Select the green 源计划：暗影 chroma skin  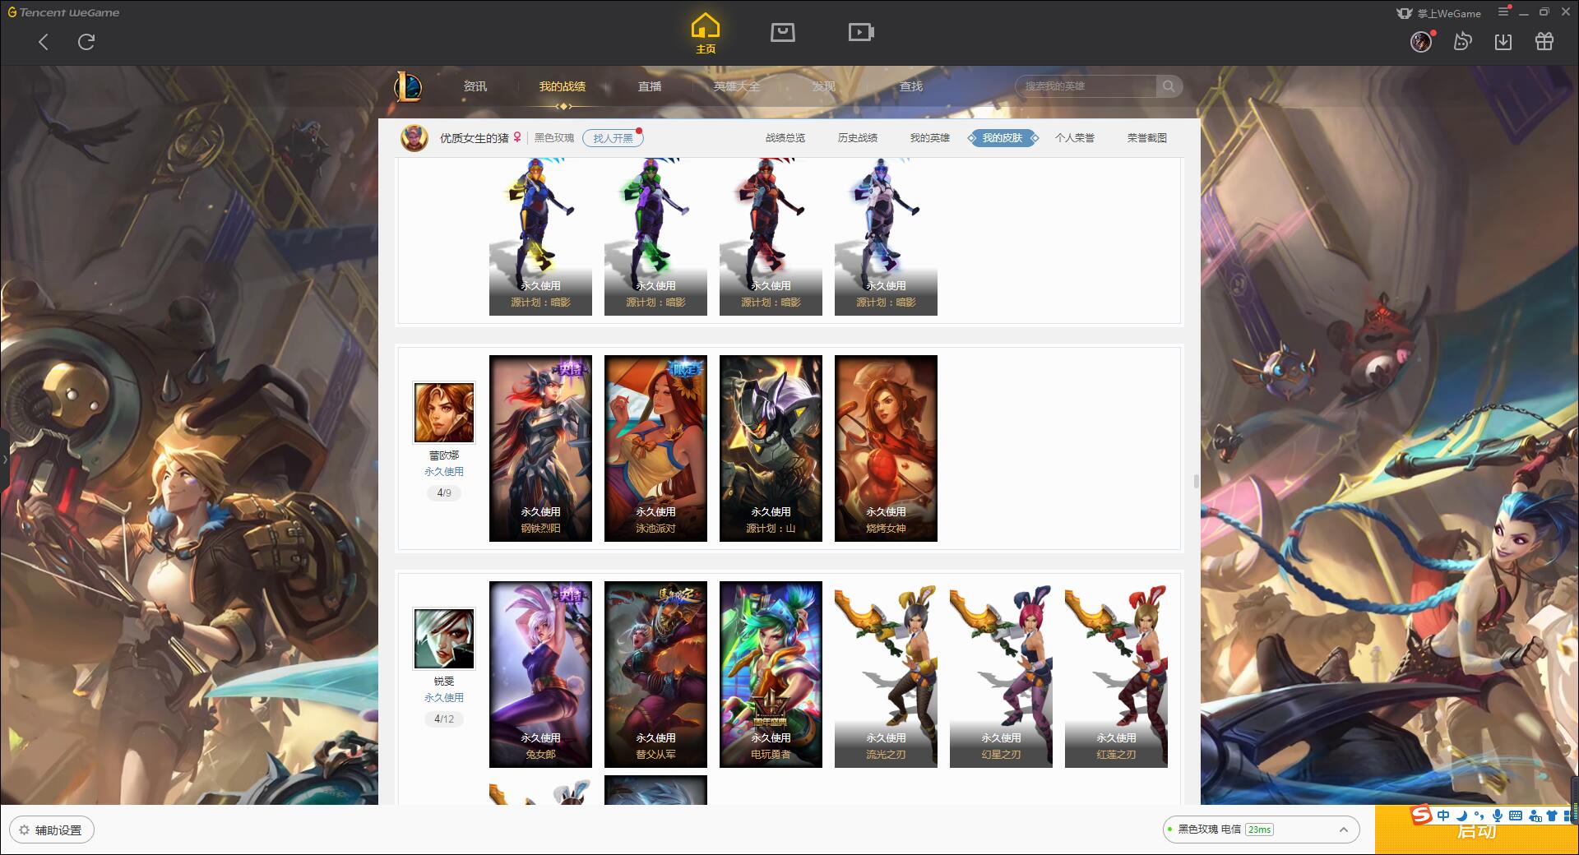pyautogui.click(x=655, y=237)
